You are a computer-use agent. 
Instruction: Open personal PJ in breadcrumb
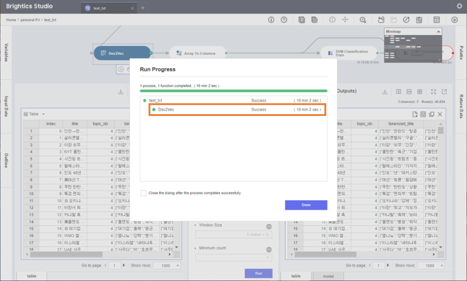[30, 20]
